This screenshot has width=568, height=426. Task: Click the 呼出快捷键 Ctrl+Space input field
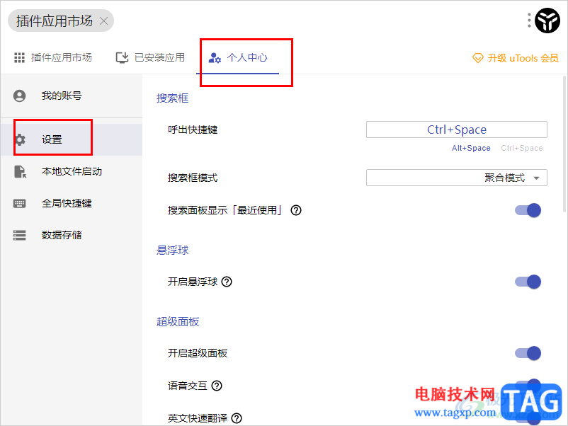[x=456, y=129]
